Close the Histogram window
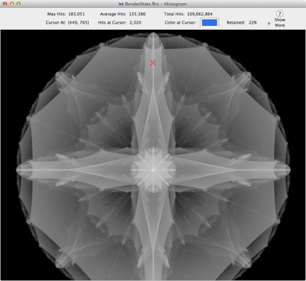 tap(5, 4)
